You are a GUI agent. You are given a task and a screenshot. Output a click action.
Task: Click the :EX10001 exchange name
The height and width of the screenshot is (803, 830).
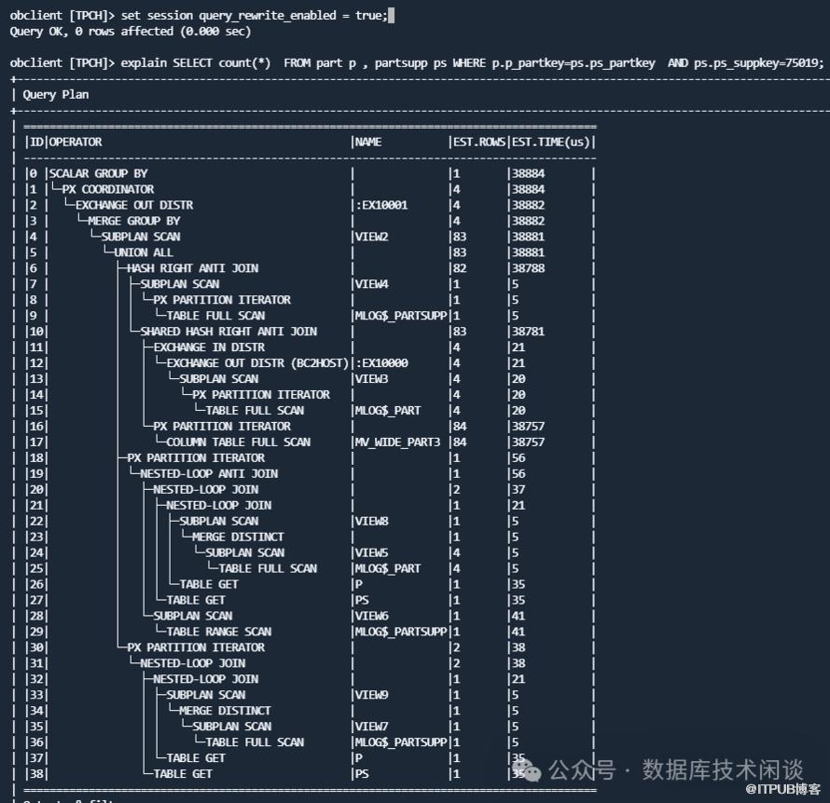point(381,205)
